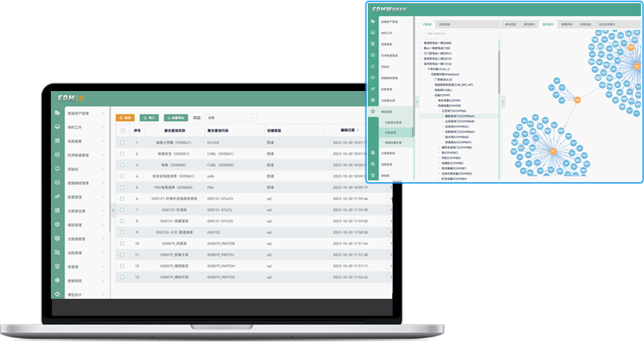Screen dimensions: 644x342
Task: Click the icon beside 数据稽核管理 in EDM 1.0
Action: [x=57, y=183]
